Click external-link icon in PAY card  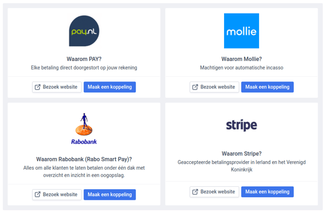(37, 87)
